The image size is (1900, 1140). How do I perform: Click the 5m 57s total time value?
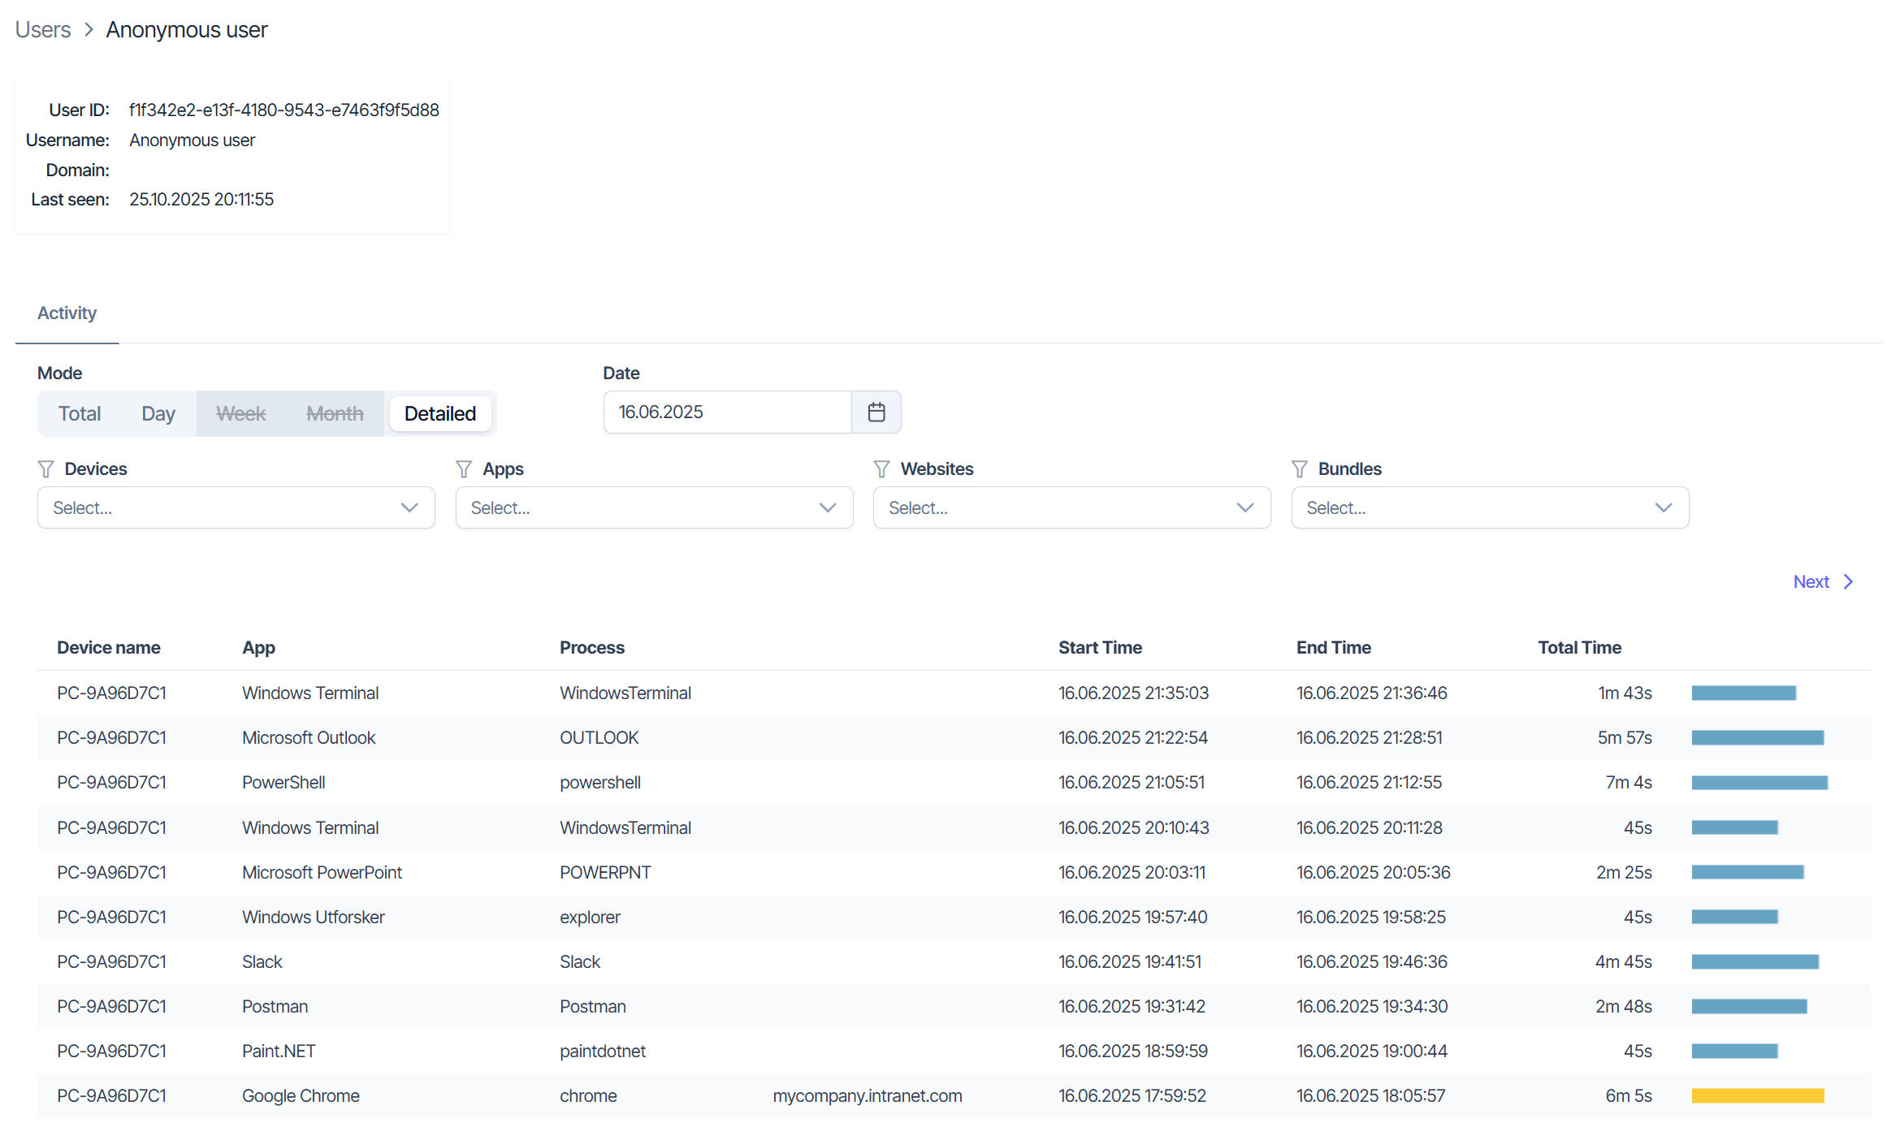tap(1625, 737)
